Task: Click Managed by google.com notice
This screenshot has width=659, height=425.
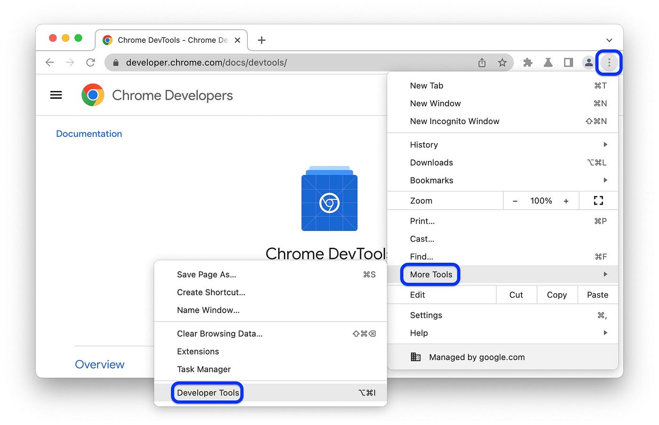Action: [x=502, y=357]
